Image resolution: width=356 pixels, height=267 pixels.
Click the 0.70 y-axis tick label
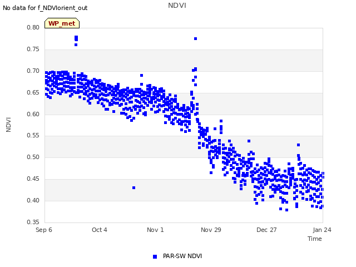click(33, 71)
